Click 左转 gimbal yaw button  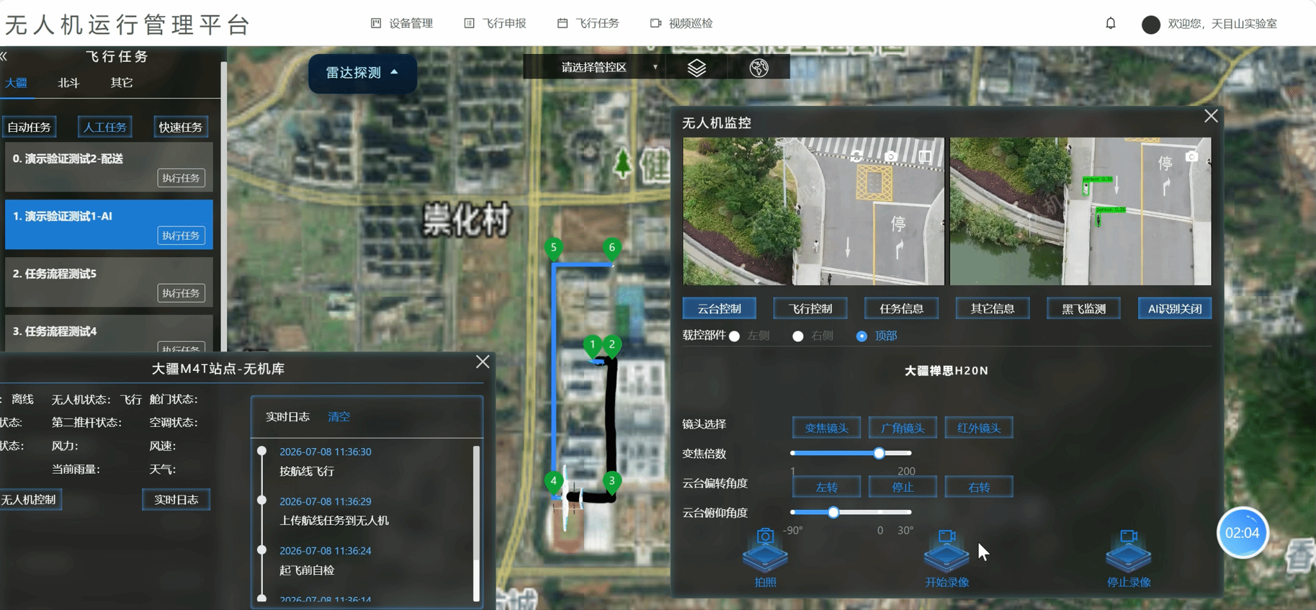click(x=826, y=487)
